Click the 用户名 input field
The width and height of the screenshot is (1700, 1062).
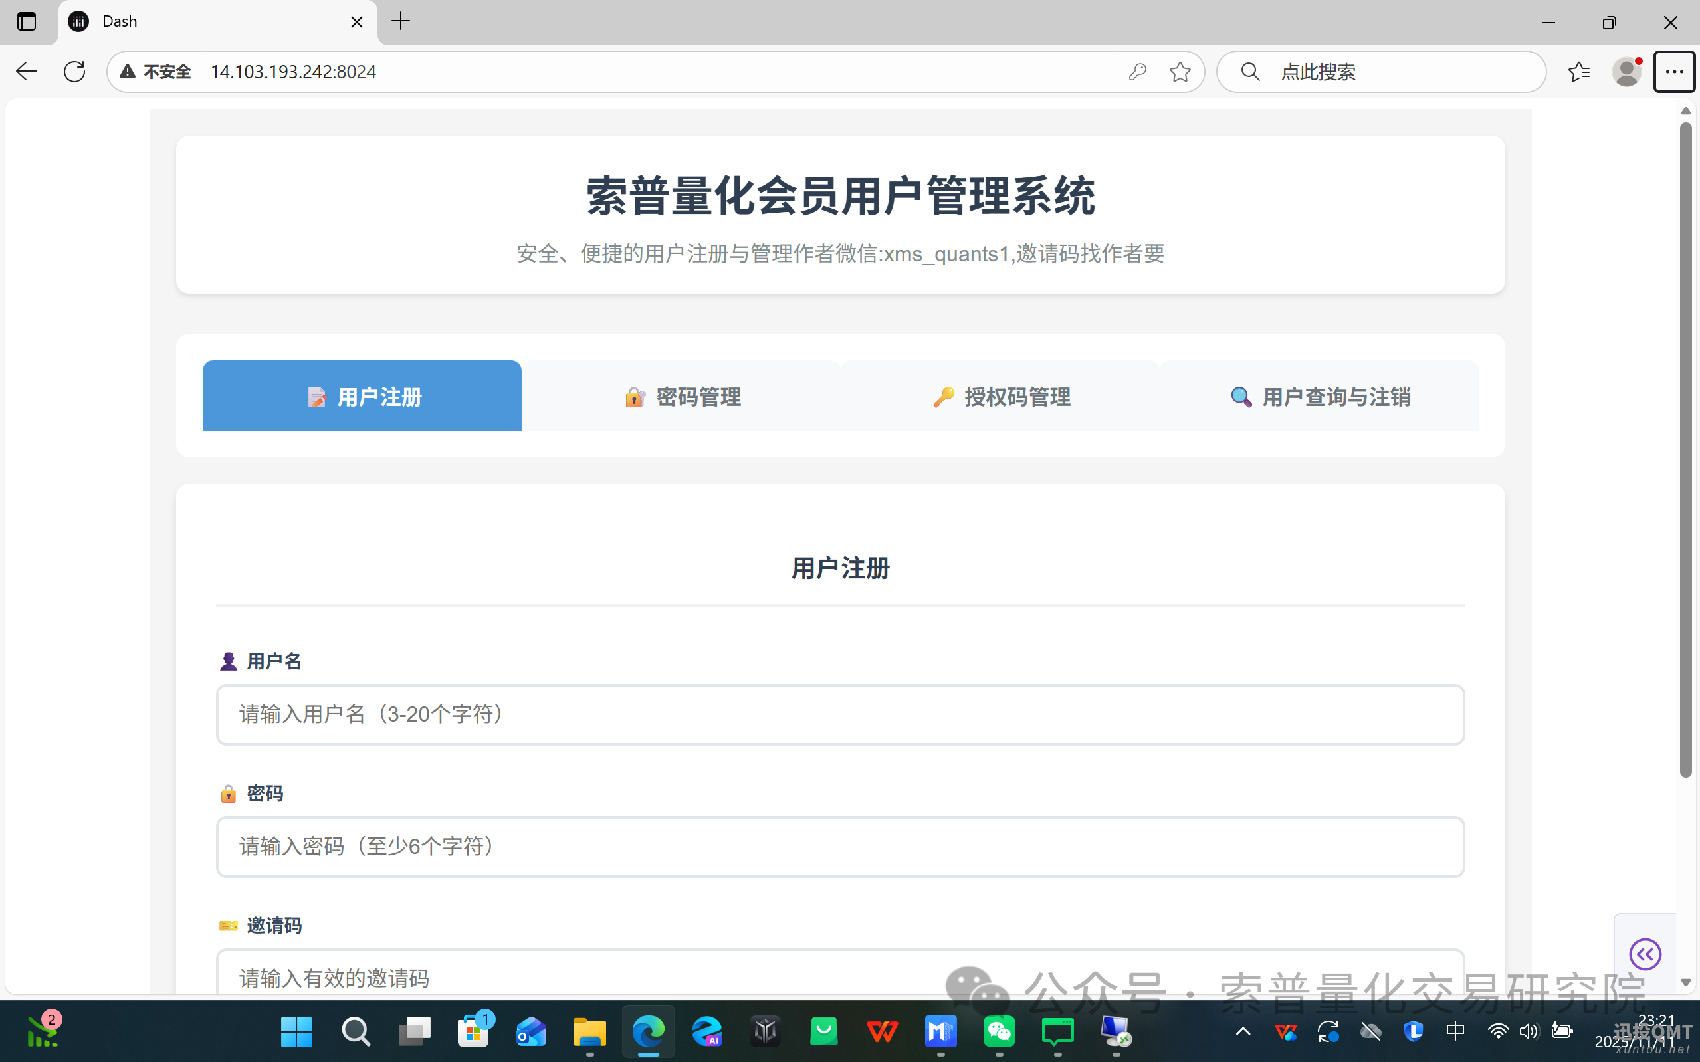(840, 714)
